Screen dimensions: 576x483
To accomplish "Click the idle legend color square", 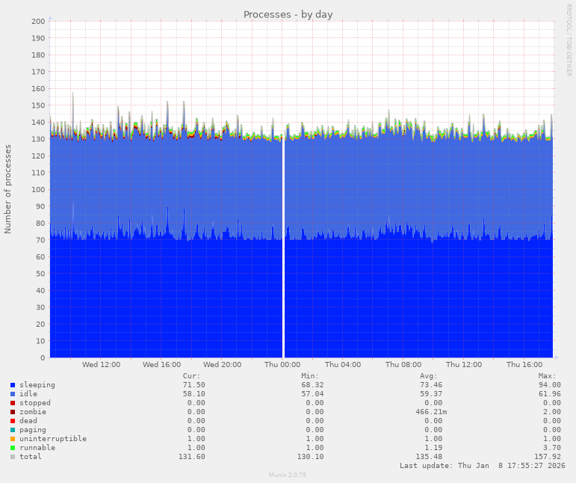I will tap(13, 394).
